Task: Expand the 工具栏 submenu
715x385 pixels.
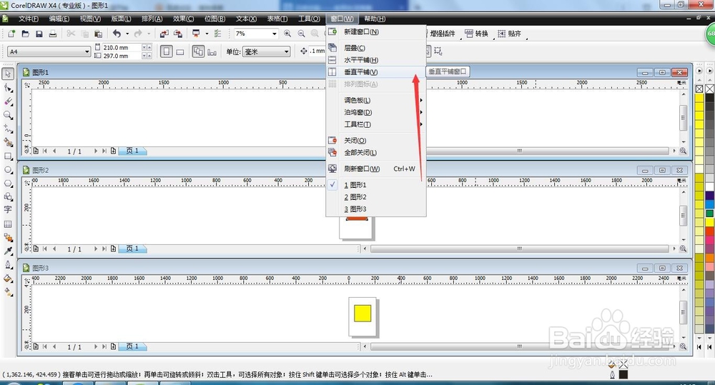Action: (376, 124)
